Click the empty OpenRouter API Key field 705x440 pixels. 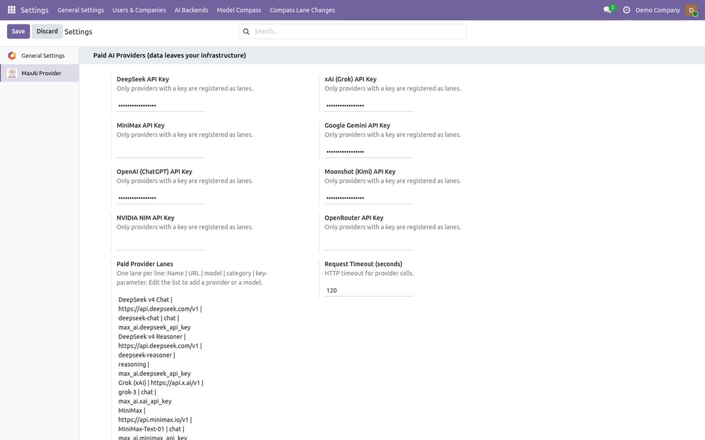pyautogui.click(x=369, y=245)
